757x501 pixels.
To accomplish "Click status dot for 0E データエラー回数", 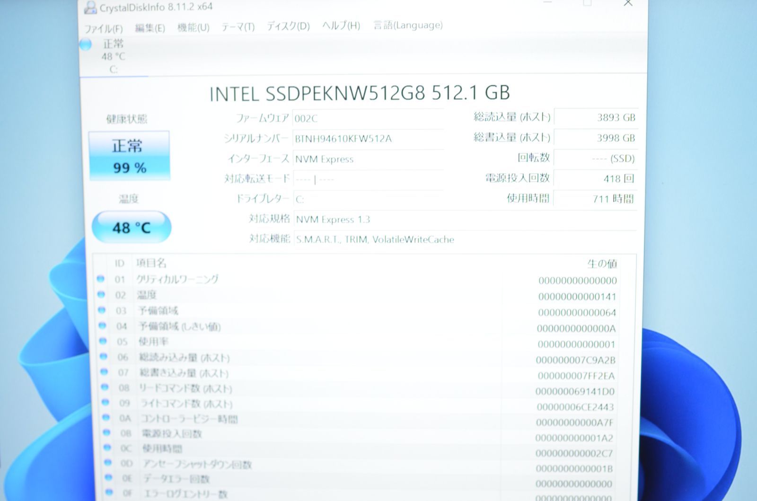I will pyautogui.click(x=108, y=477).
